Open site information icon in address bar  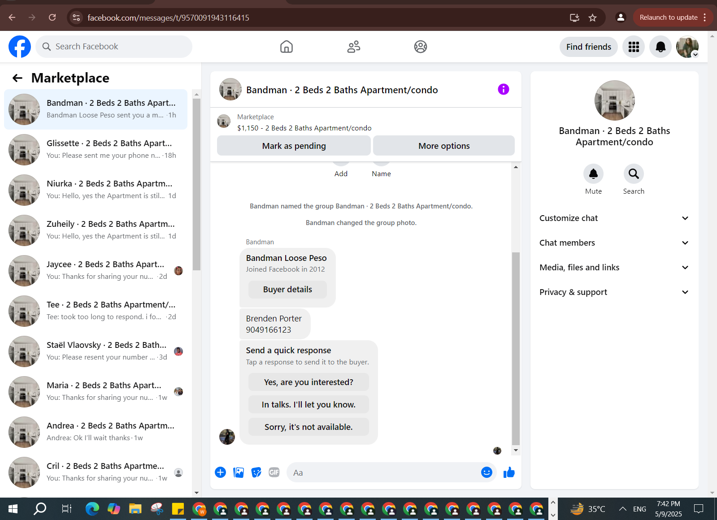click(x=76, y=17)
